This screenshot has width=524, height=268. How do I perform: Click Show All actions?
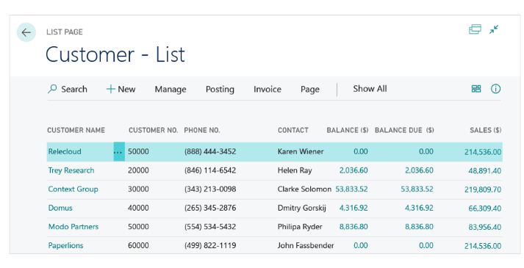point(370,89)
